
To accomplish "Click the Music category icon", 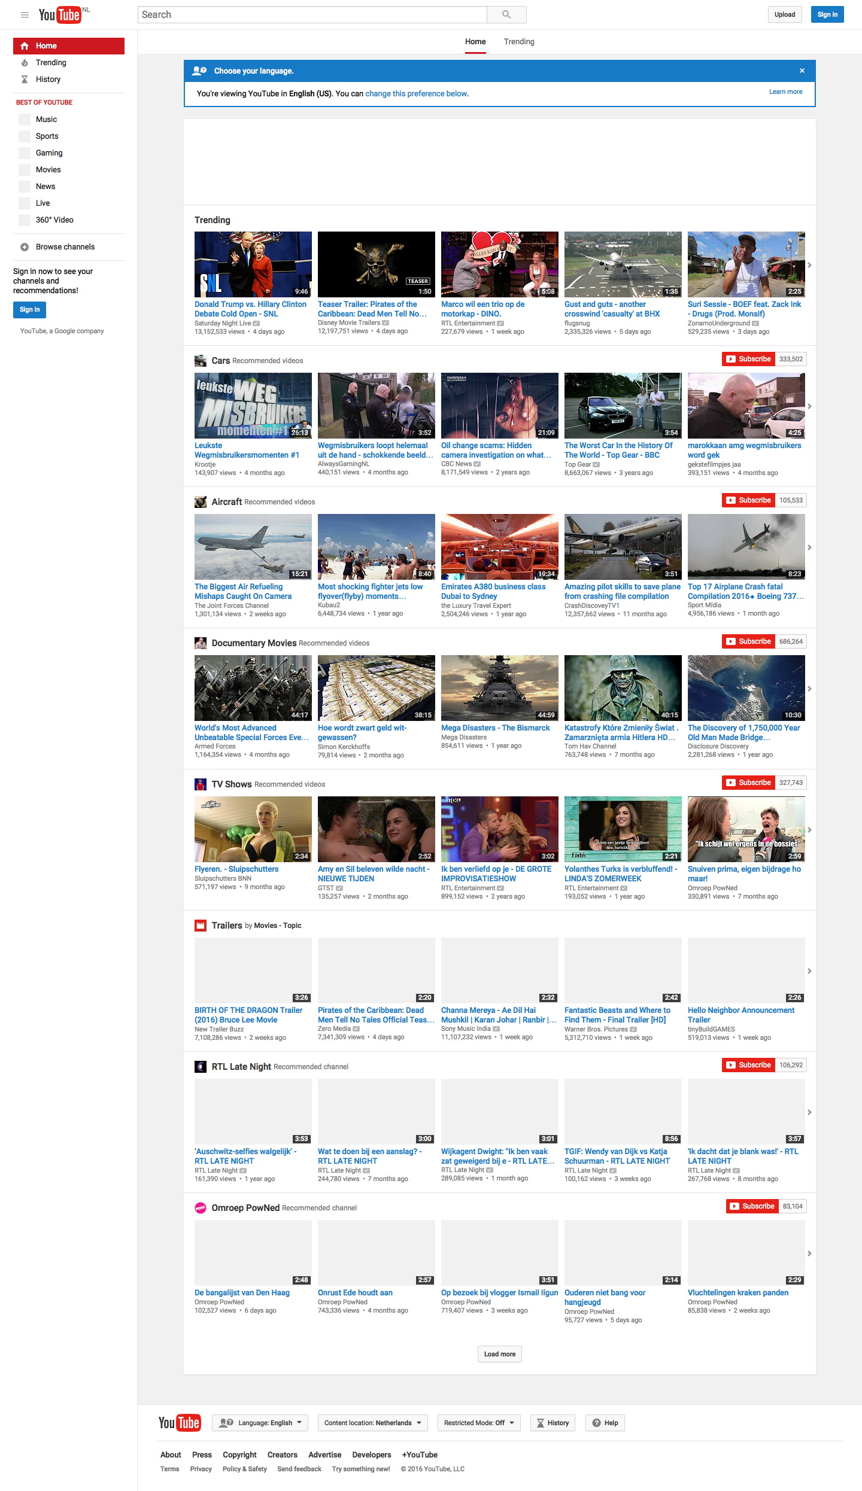I will coord(25,120).
